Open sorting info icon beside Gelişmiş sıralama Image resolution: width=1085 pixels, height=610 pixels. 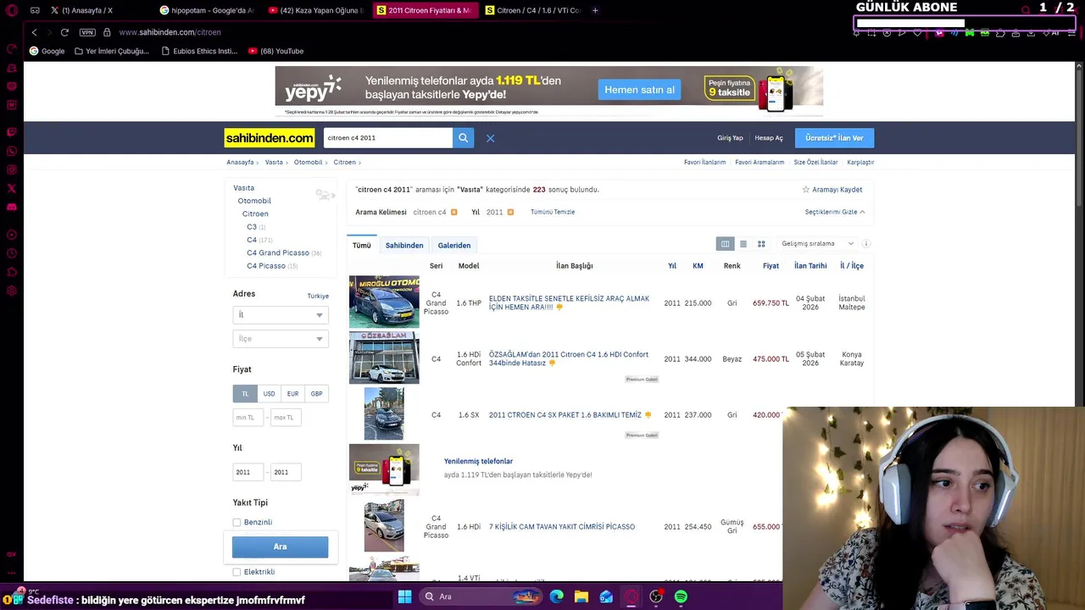point(865,244)
